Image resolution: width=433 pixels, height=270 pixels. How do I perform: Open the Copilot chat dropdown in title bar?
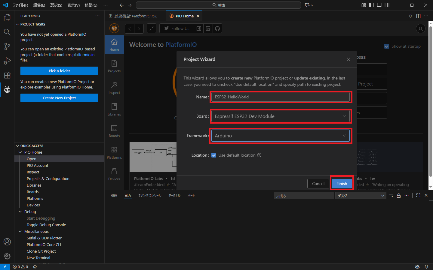pyautogui.click(x=312, y=5)
